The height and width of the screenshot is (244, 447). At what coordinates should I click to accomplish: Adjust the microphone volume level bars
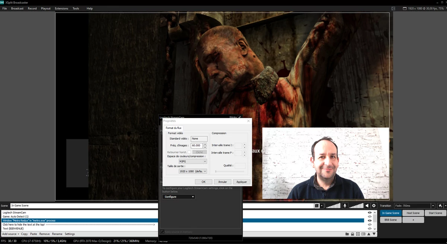pyautogui.click(x=333, y=206)
